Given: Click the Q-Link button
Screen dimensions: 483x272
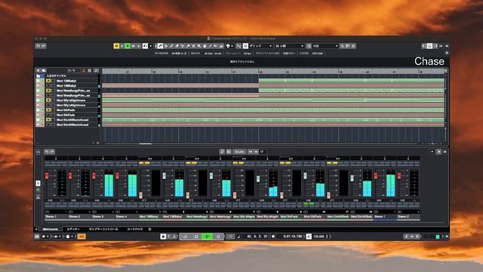Looking at the screenshot, I should click(239, 152).
